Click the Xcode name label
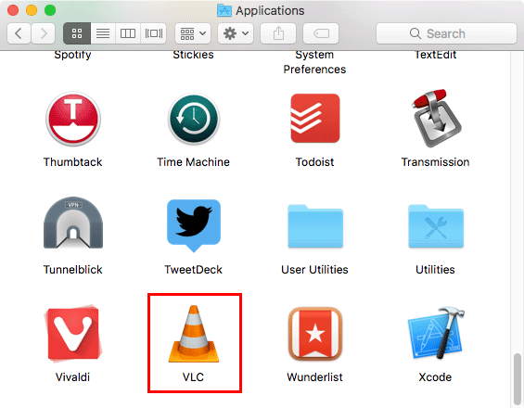524x408 pixels. (x=435, y=377)
